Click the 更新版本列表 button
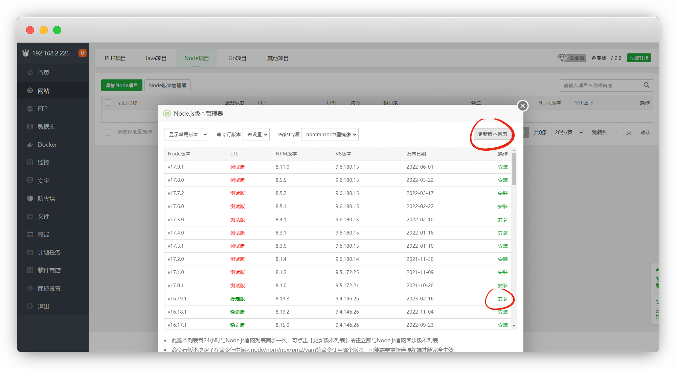Image resolution: width=676 pixels, height=369 pixels. pos(492,134)
